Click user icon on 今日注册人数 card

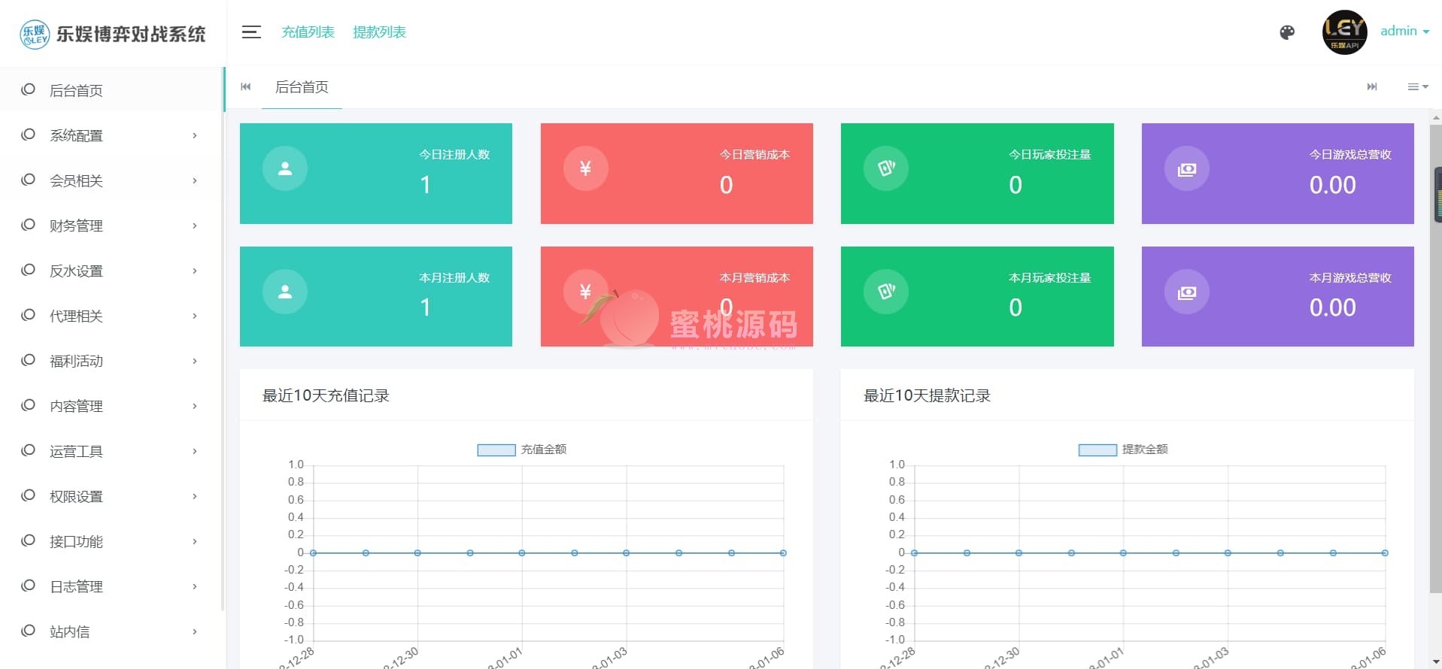pos(285,168)
